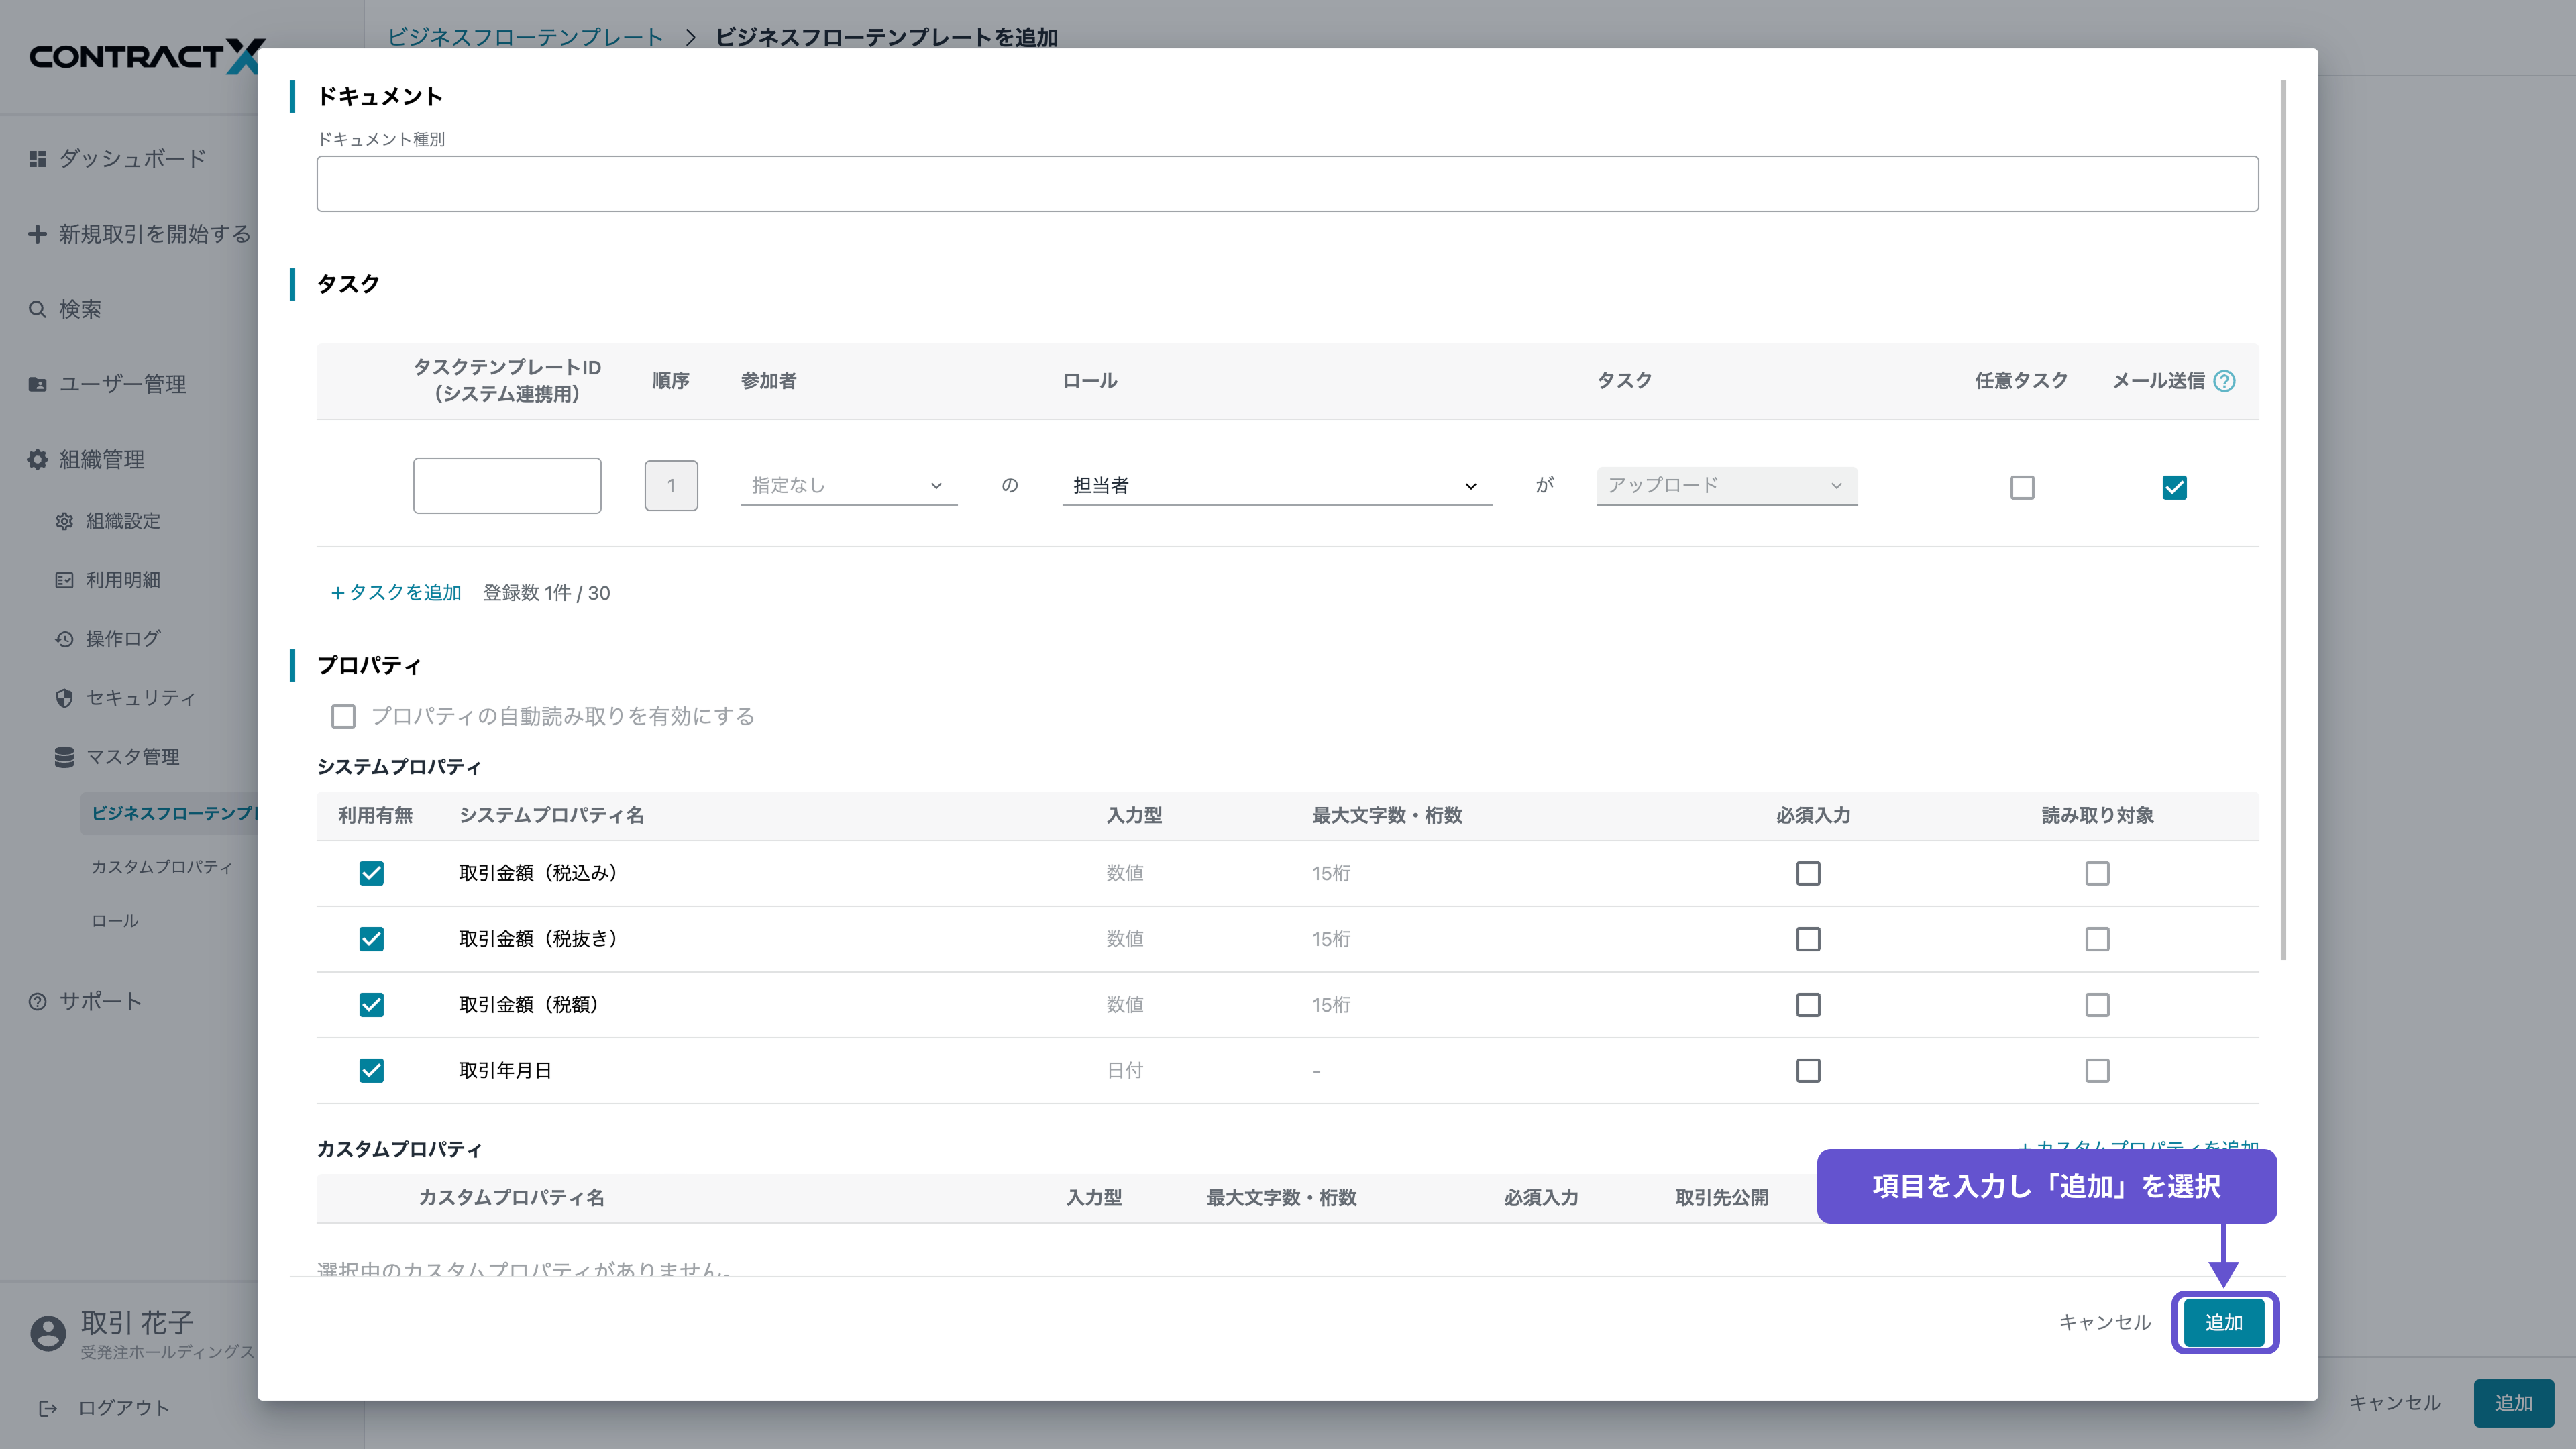This screenshot has width=2576, height=1449.
Task: Enable the optional task checkbox
Action: 2022,487
